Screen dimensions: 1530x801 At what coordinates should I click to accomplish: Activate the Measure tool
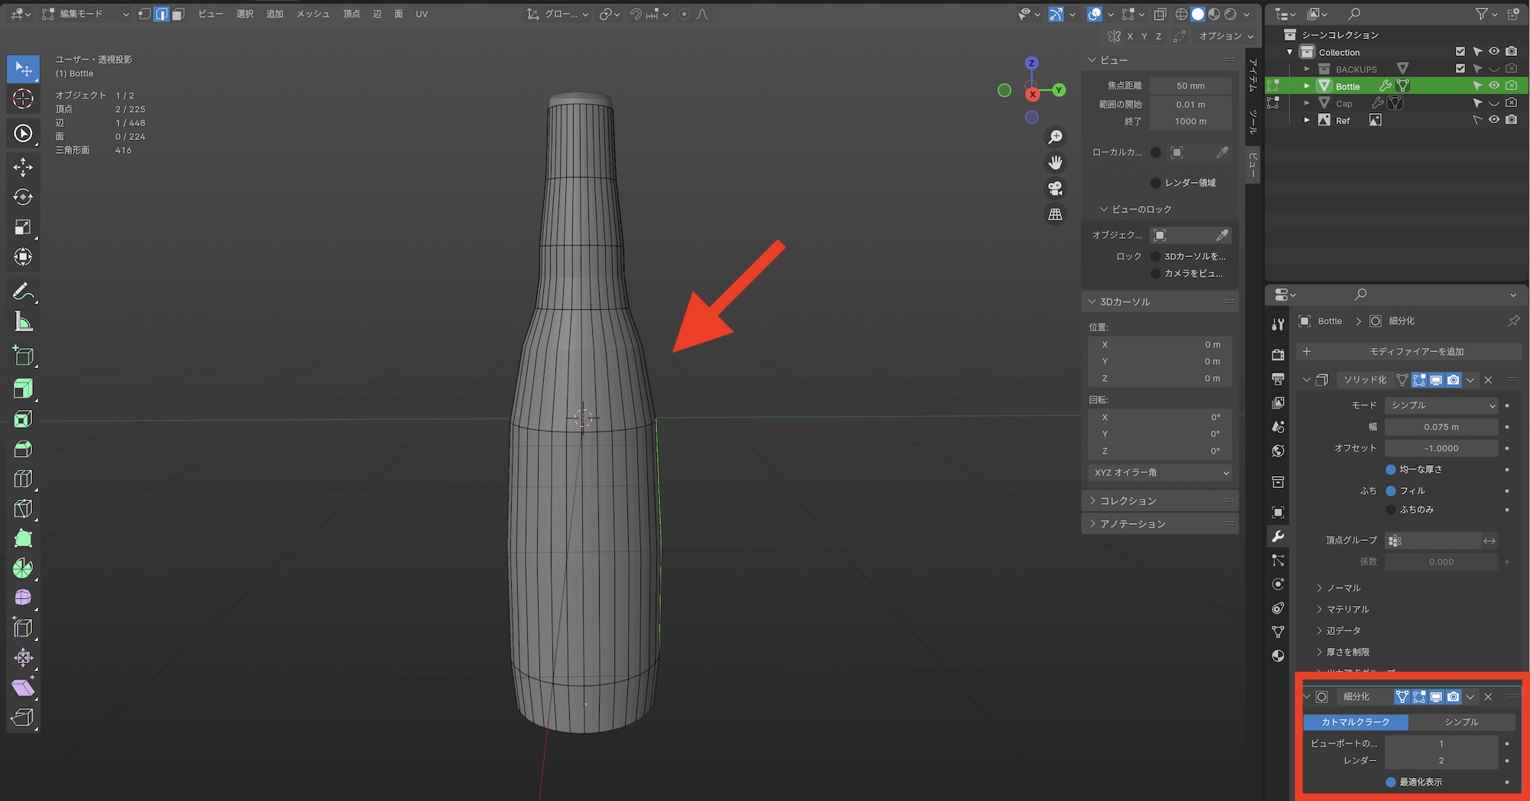[23, 322]
